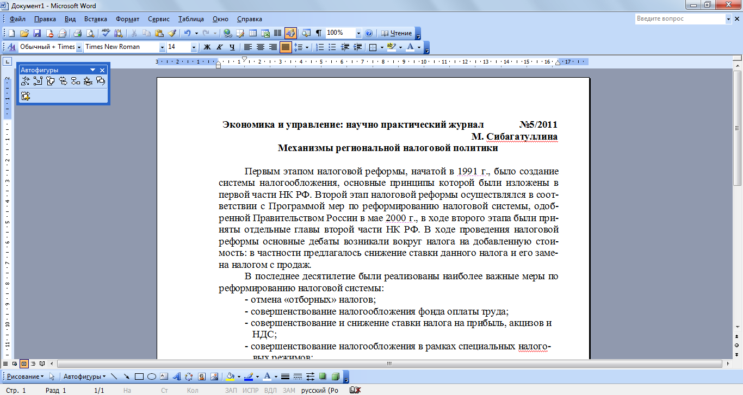Open the Styles and Formatting pane

tap(12, 47)
